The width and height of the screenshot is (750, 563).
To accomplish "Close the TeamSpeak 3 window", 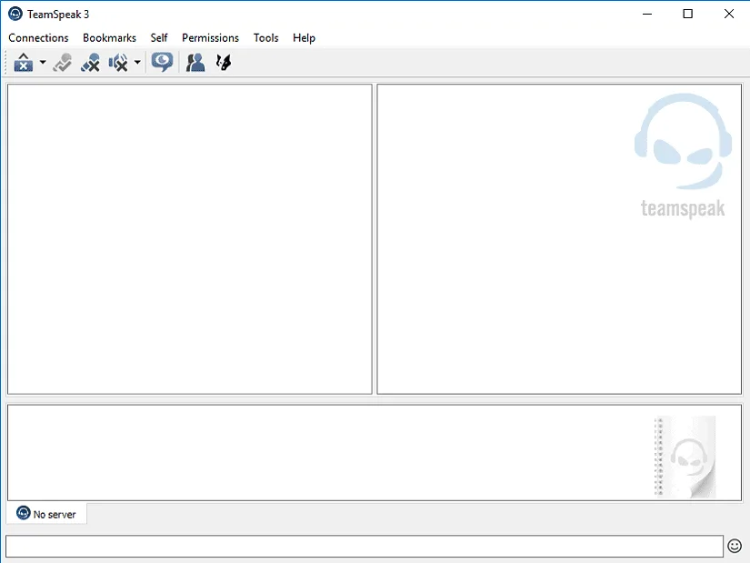I will coord(728,14).
